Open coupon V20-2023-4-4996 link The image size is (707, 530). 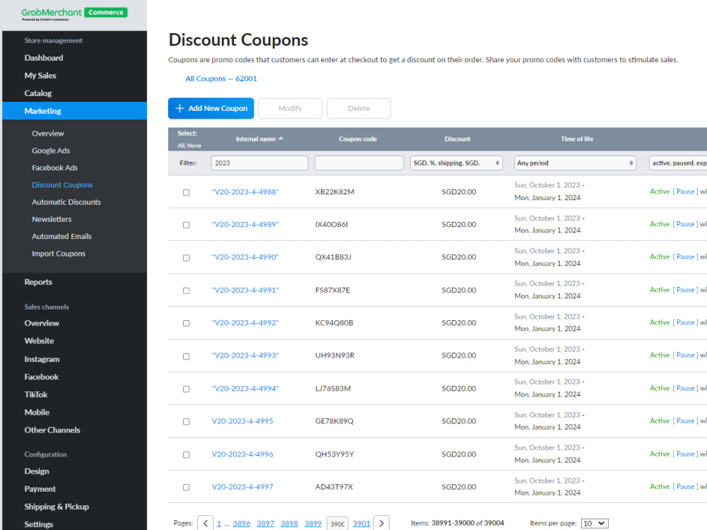click(x=243, y=454)
